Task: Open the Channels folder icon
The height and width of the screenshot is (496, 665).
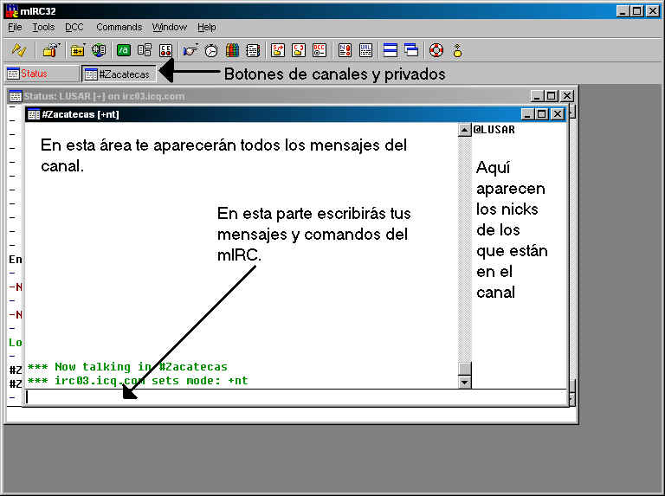Action: point(77,50)
